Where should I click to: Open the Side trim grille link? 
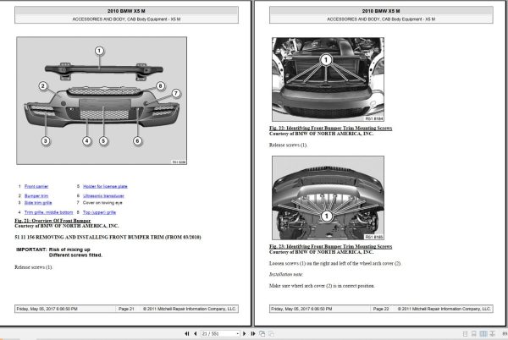pos(38,203)
